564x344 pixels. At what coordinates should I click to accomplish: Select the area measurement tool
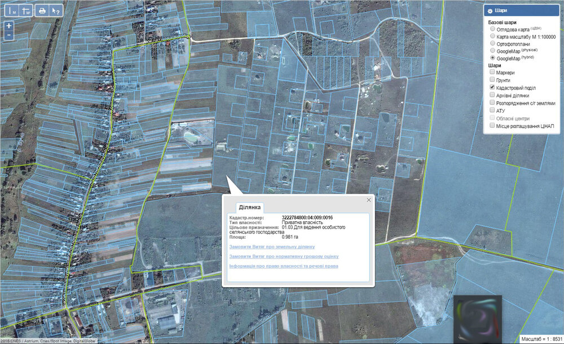point(26,11)
